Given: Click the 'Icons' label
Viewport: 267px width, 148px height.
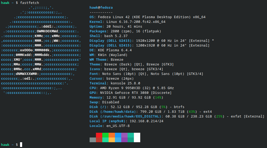Looking at the screenshot, I should [x=95, y=69].
